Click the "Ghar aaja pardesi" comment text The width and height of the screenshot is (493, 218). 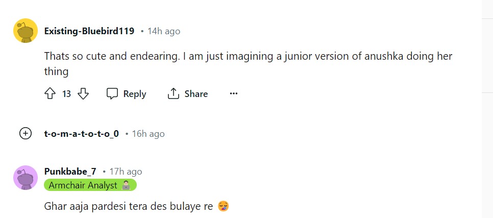point(128,207)
